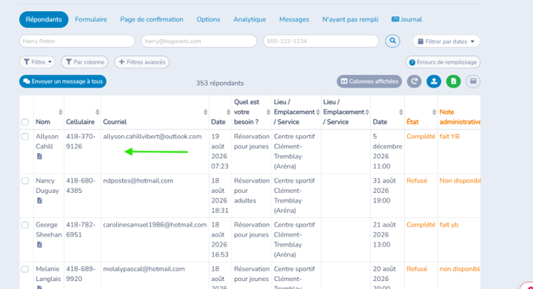Image resolution: width=533 pixels, height=289 pixels.
Task: Click 'Réservation pour adultes' cell
Action: (251, 191)
